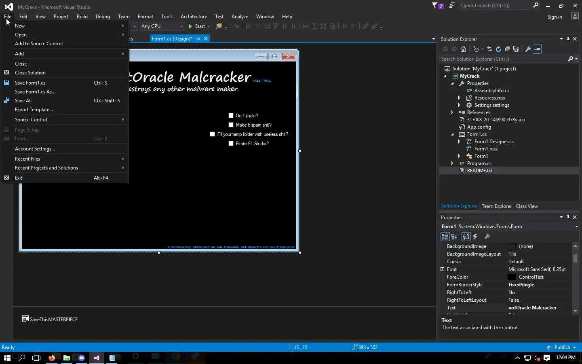Click search magnifier in Solution Explorer
This screenshot has height=364, width=582.
click(570, 59)
